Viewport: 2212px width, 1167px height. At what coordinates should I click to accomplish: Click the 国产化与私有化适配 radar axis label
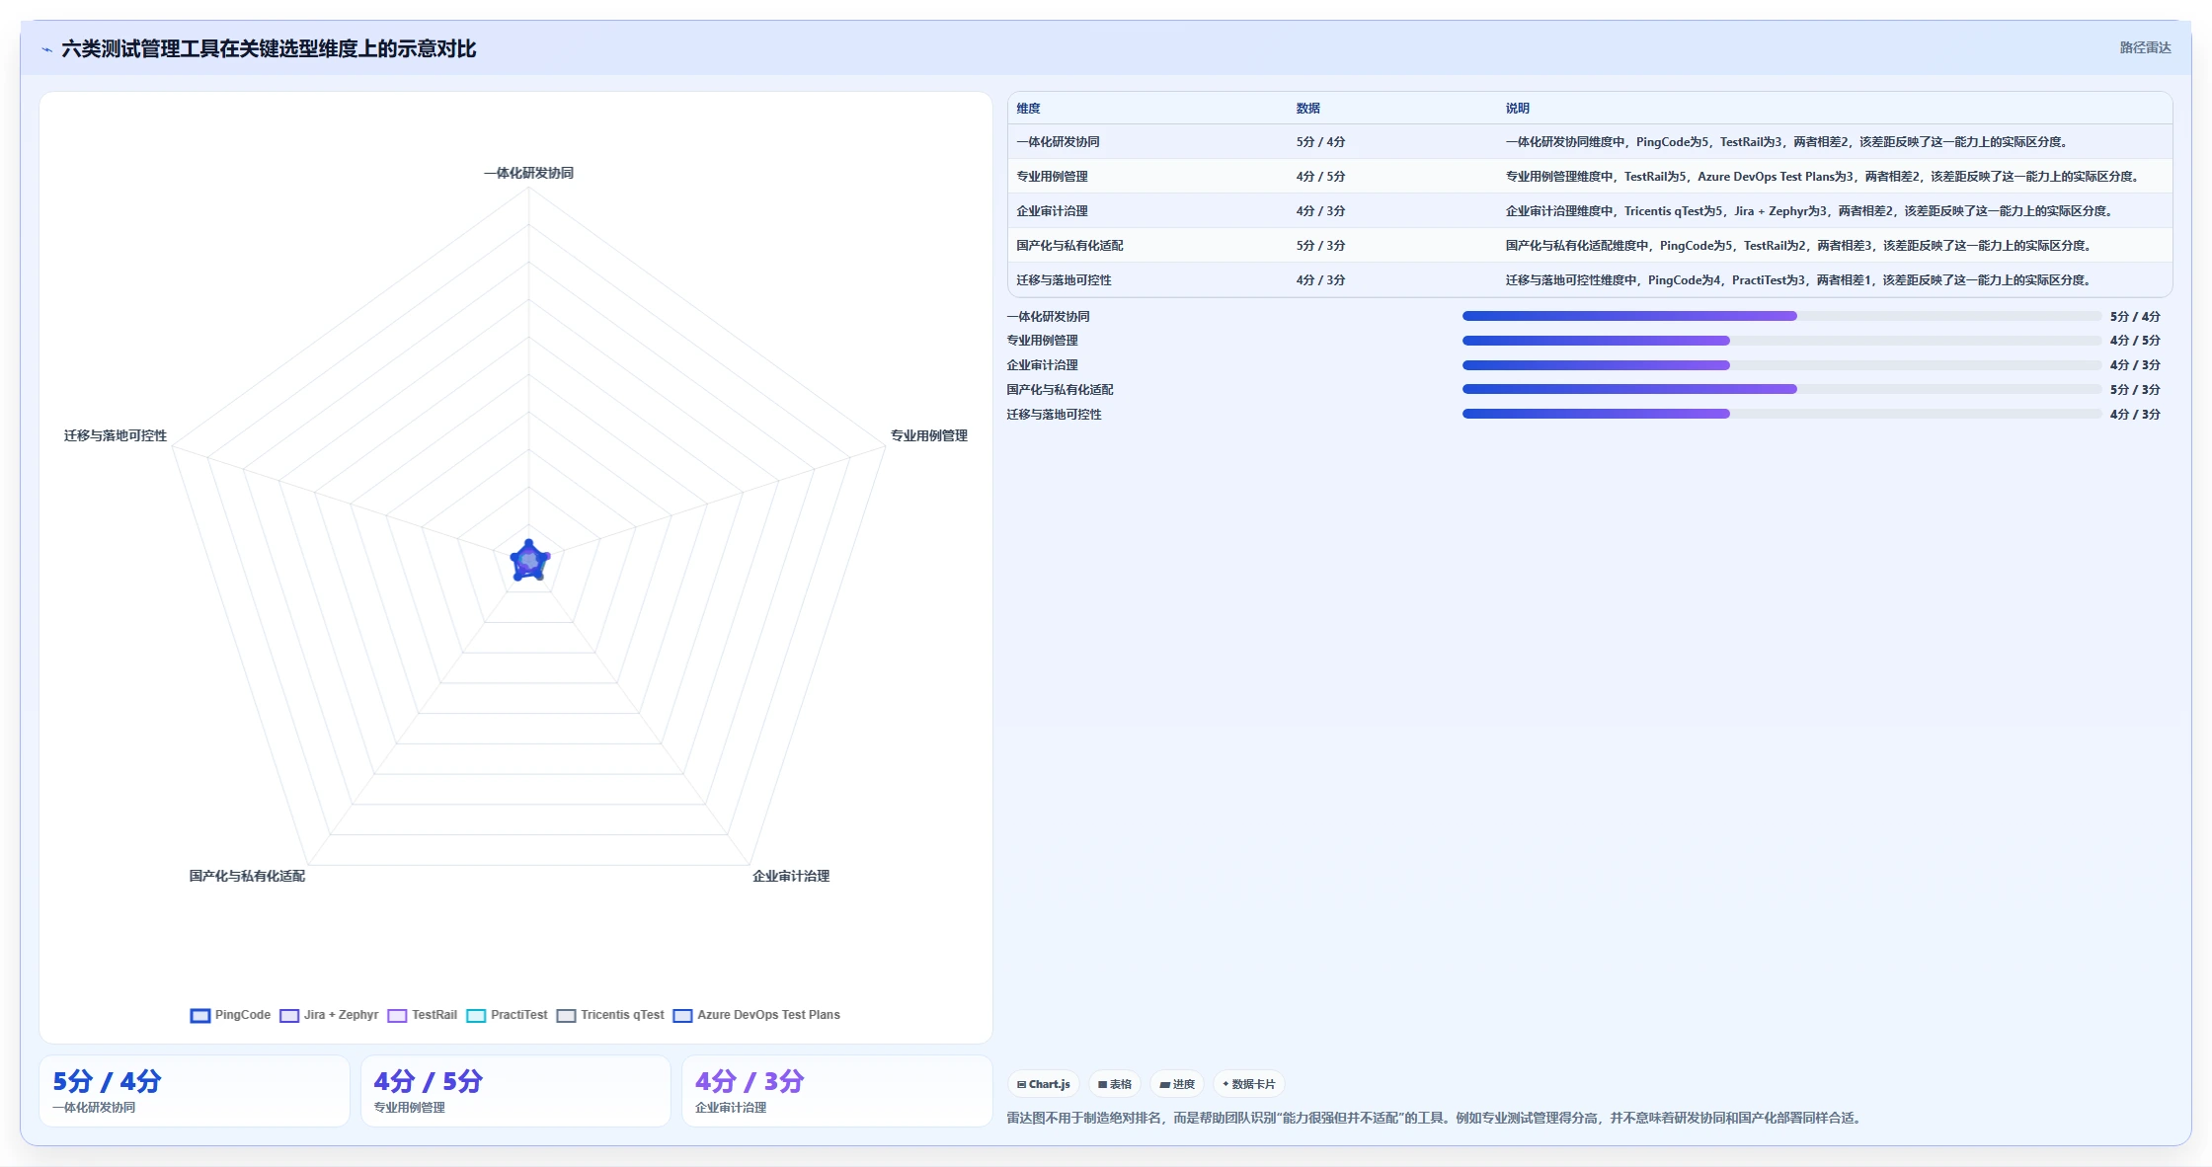247,876
